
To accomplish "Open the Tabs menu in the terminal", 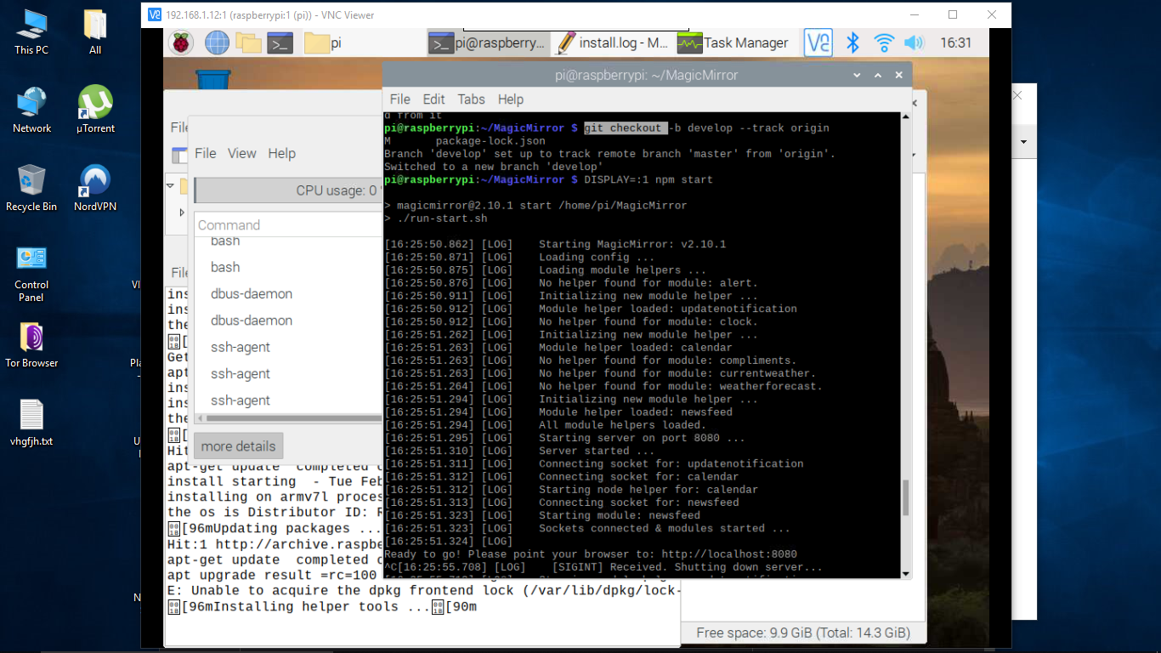I will pos(471,99).
